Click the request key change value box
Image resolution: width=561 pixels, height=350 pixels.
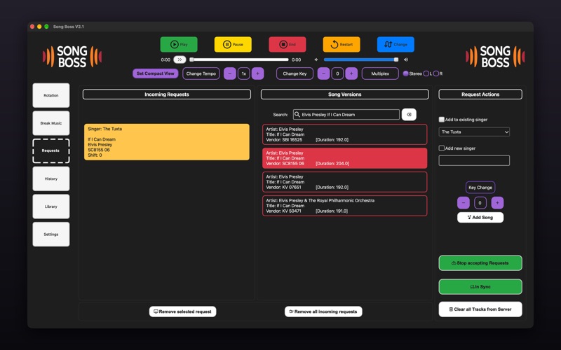(x=480, y=203)
